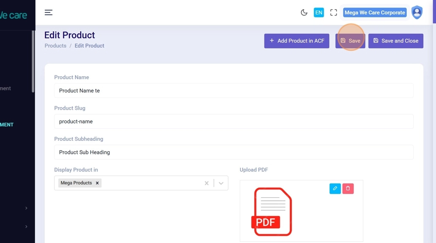Focus the Product Subheading input
The height and width of the screenshot is (243, 436).
(233, 152)
